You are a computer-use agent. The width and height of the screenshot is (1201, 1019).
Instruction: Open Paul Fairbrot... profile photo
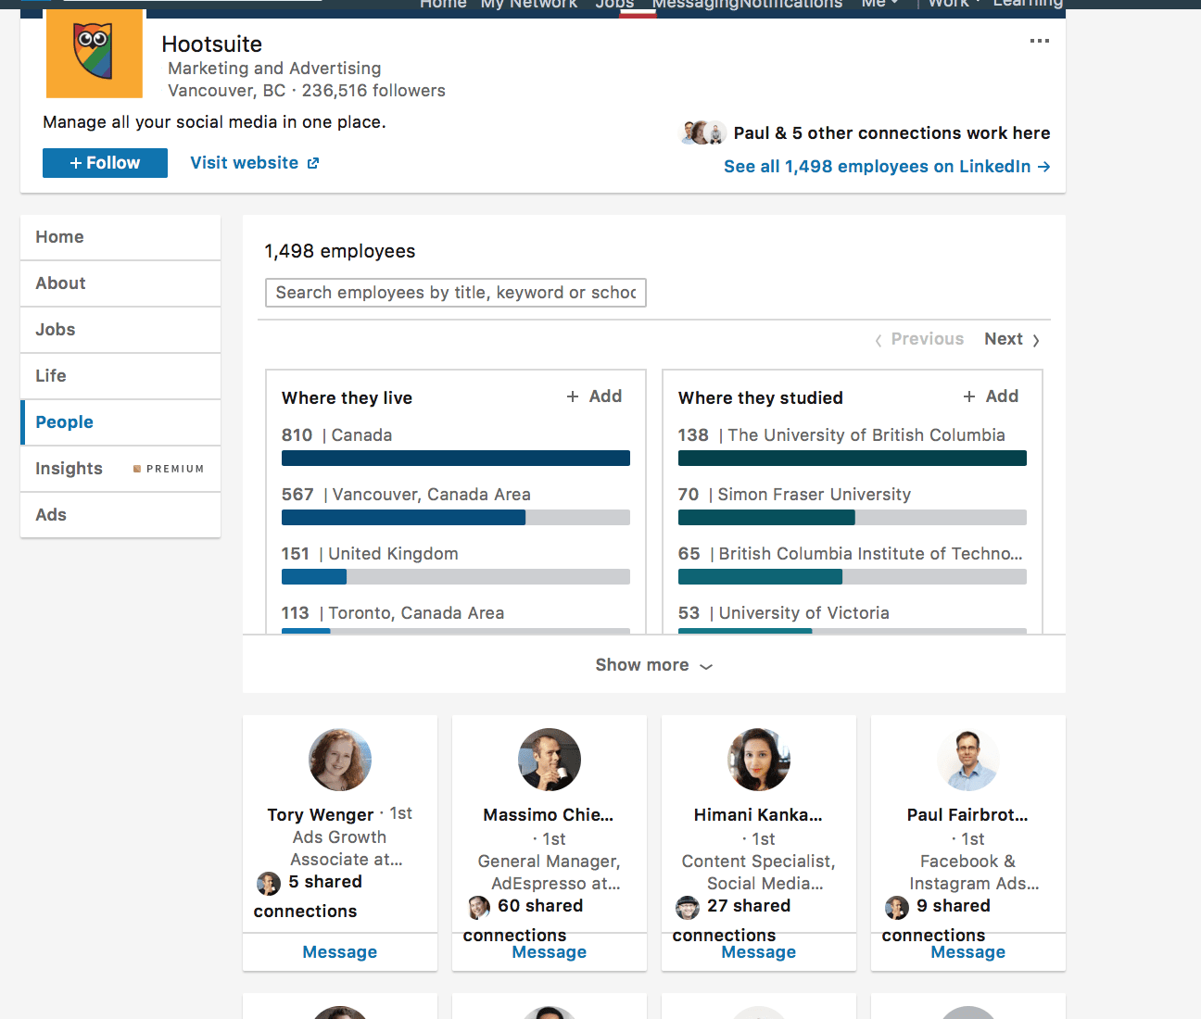click(x=968, y=760)
